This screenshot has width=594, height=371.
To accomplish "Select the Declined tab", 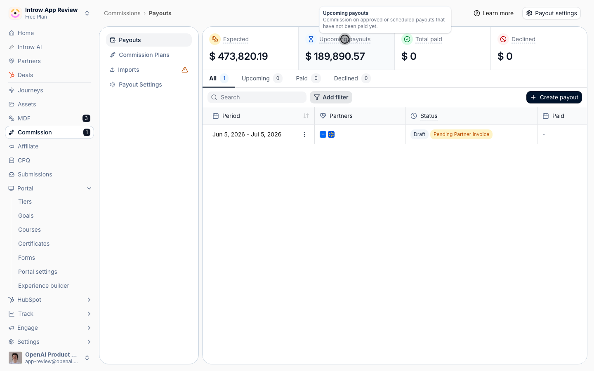I will point(352,78).
